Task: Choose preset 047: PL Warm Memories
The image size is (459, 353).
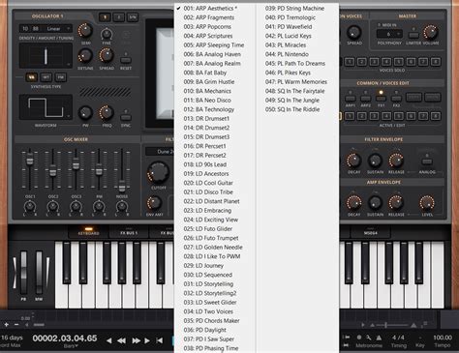Action: click(296, 81)
